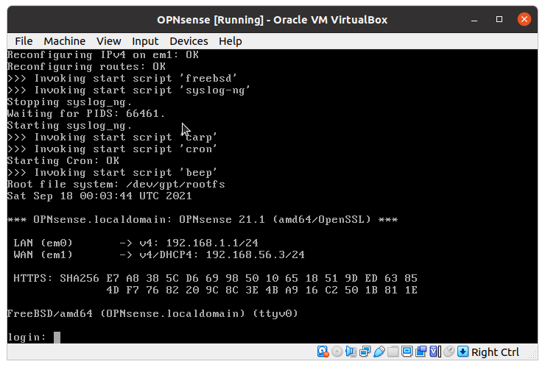Minimize the OPNsense VirtualBox window
Screen dimensions: 545x367
474,19
